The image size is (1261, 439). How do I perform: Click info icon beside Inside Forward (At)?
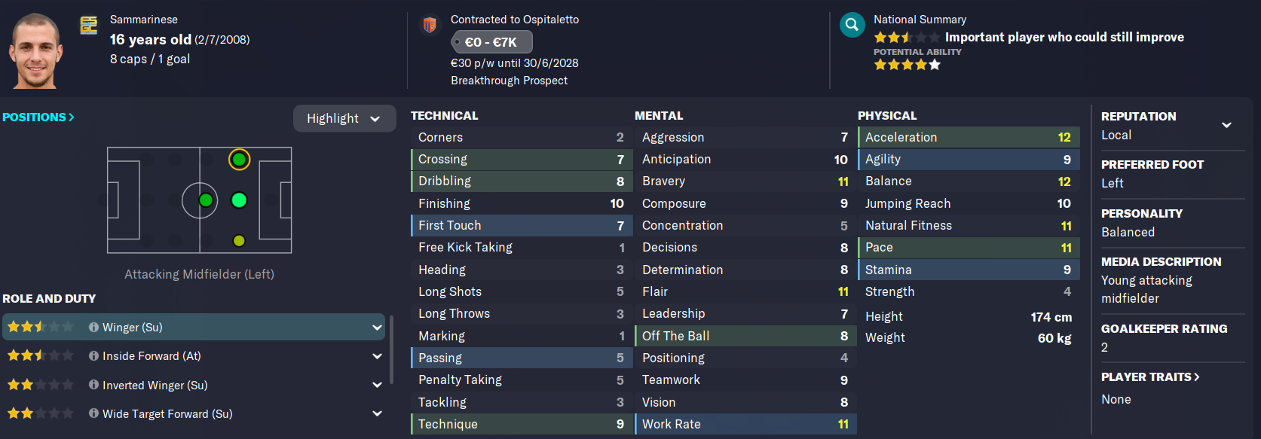pyautogui.click(x=93, y=355)
